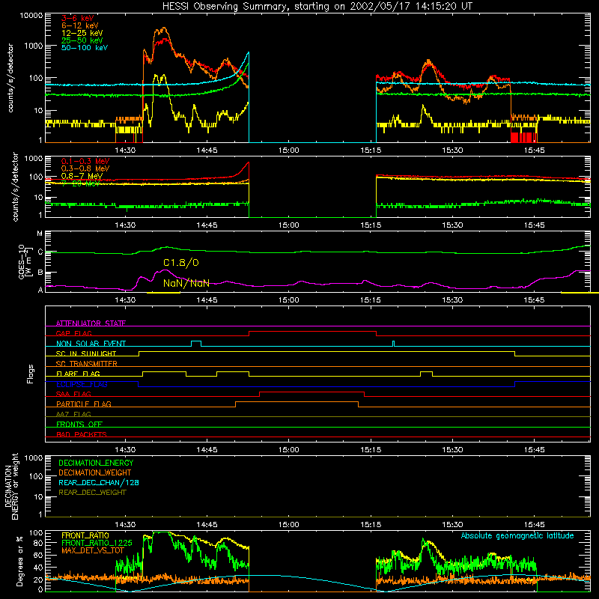The height and width of the screenshot is (599, 599).
Task: Click the 0.8-7 MeV legend entry
Action: point(82,176)
